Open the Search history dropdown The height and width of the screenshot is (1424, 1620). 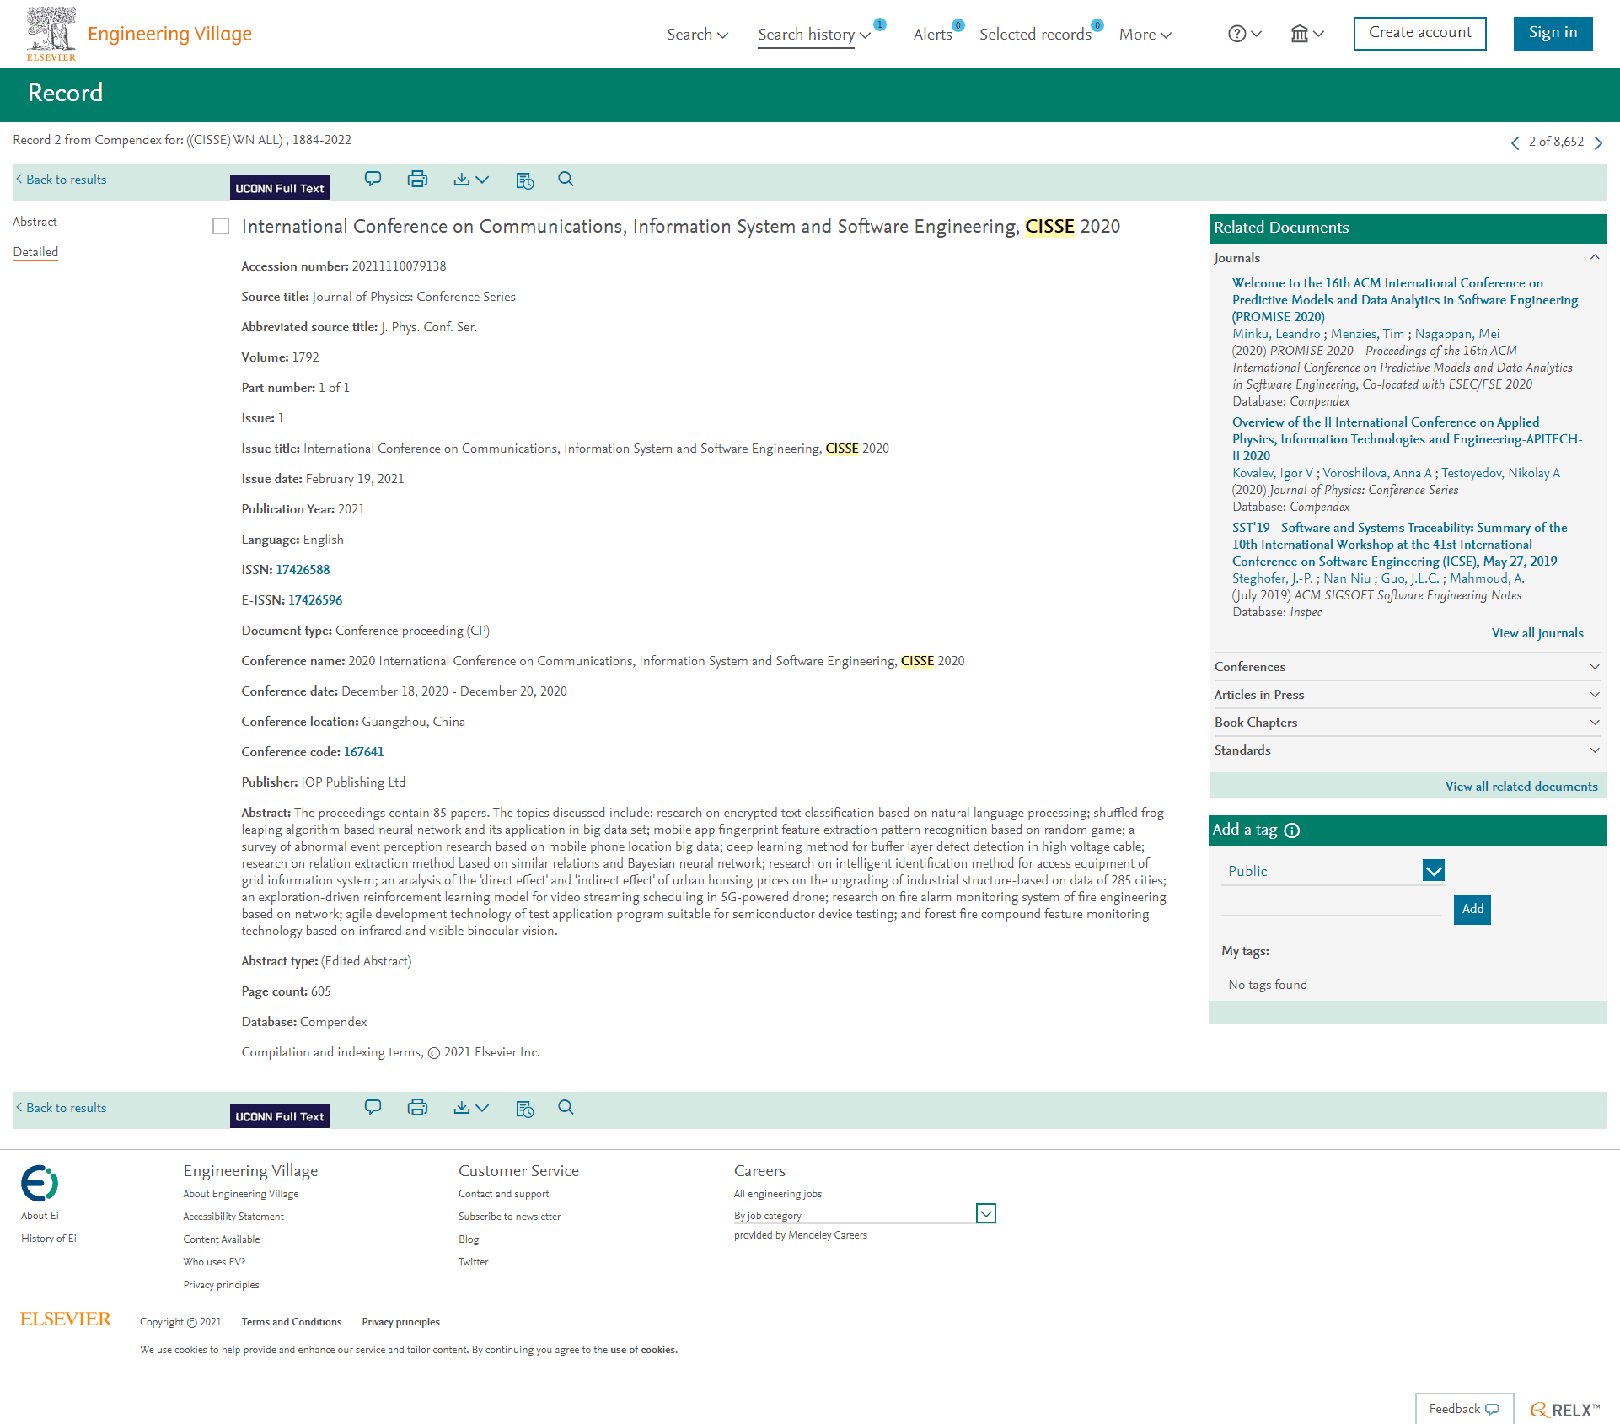click(813, 35)
